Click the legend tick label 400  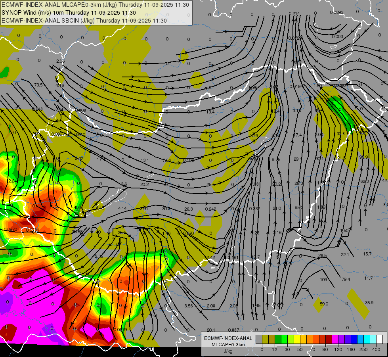coord(376,349)
